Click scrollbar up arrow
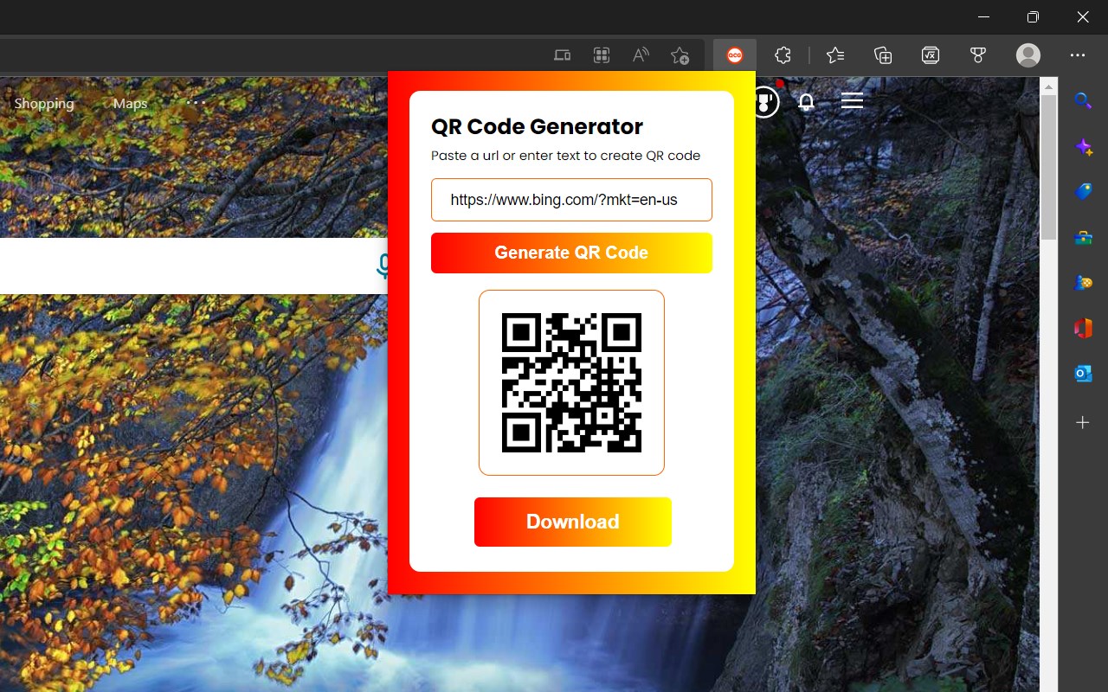 point(1048,86)
